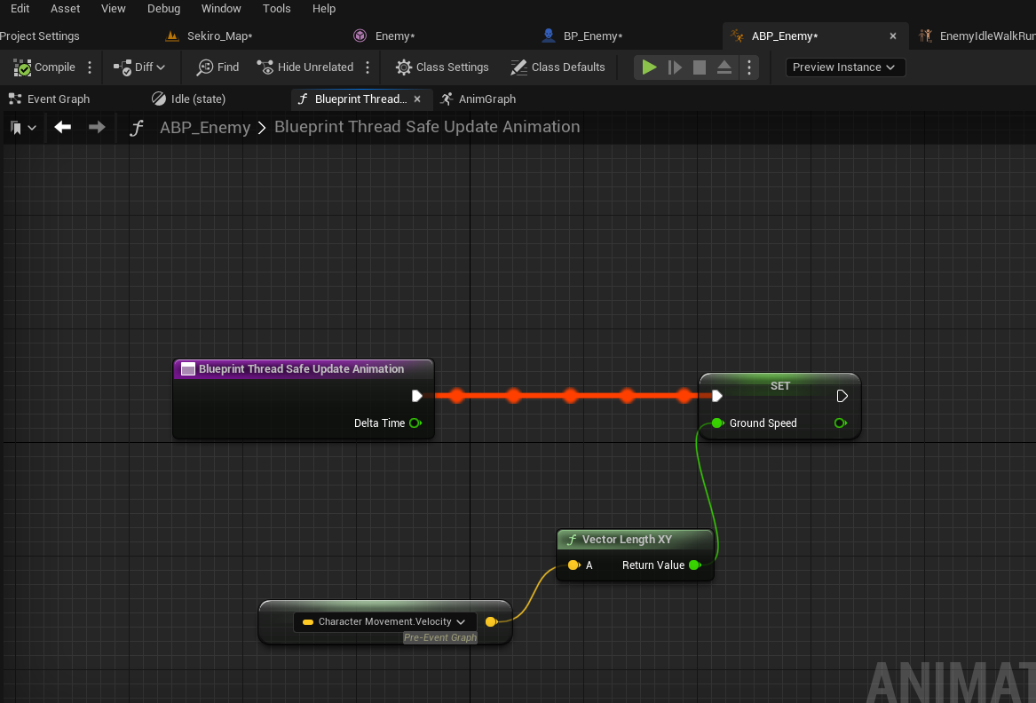Navigate back with the left arrow
This screenshot has width=1036, height=703.
[x=62, y=128]
